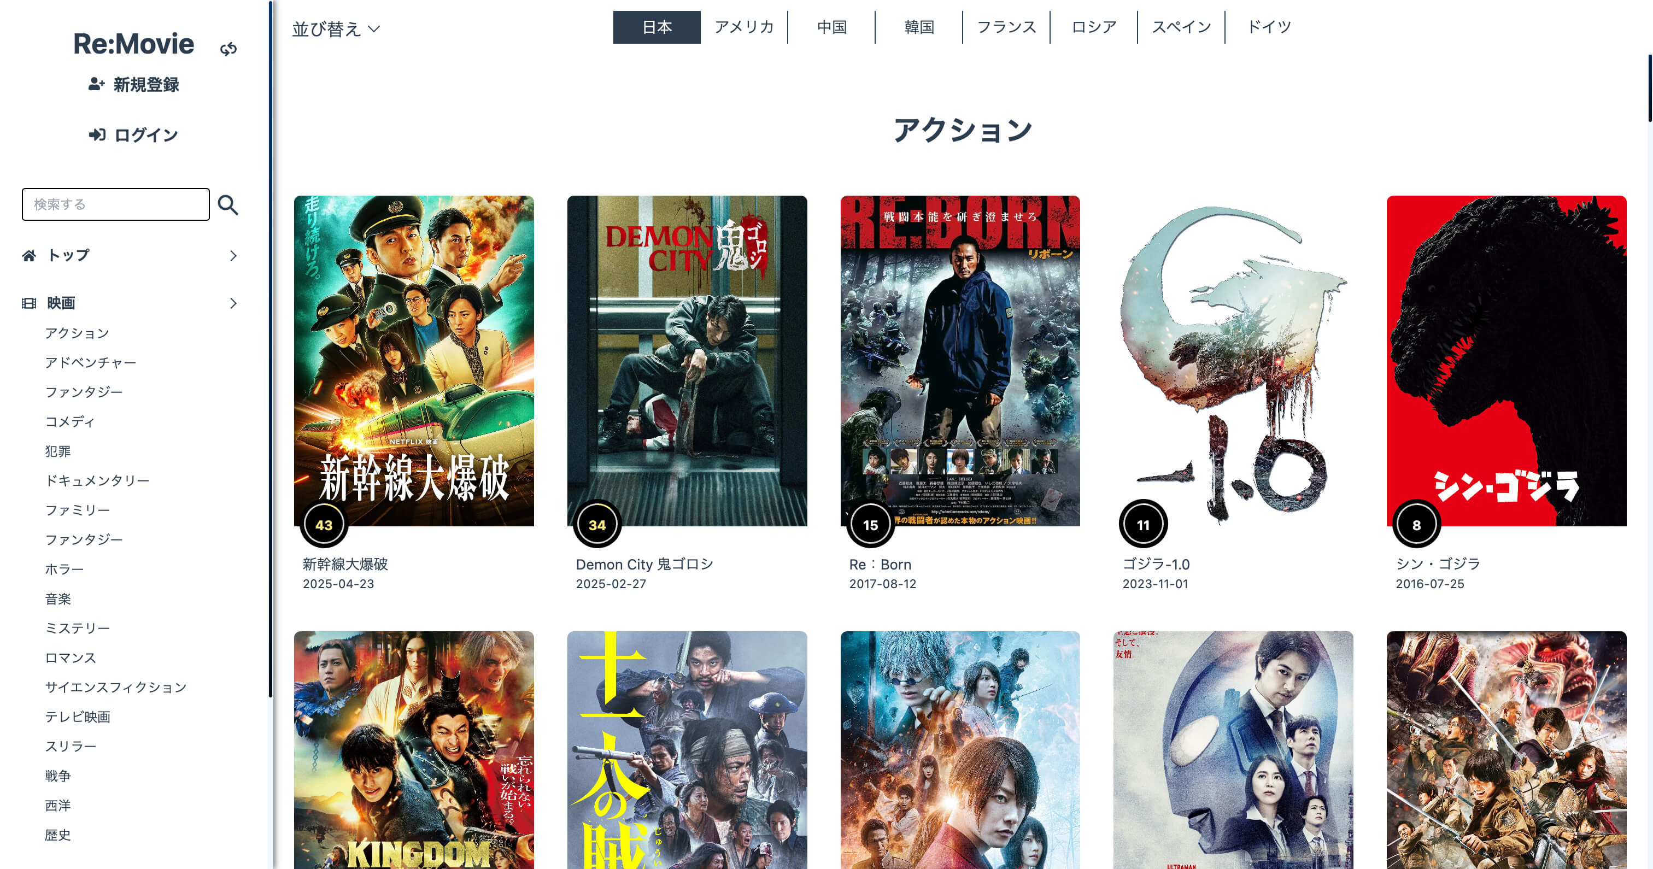Click the 新幹線大爆破 title text

pyautogui.click(x=345, y=564)
